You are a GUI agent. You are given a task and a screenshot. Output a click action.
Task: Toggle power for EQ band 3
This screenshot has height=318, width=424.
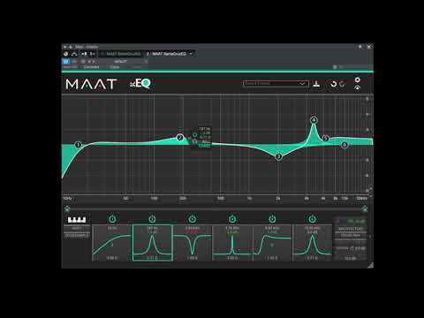192,219
